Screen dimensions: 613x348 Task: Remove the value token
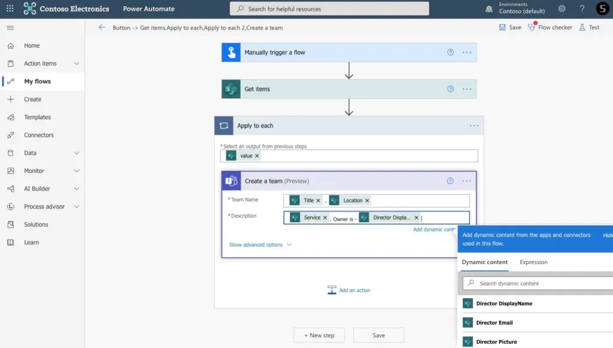(257, 156)
